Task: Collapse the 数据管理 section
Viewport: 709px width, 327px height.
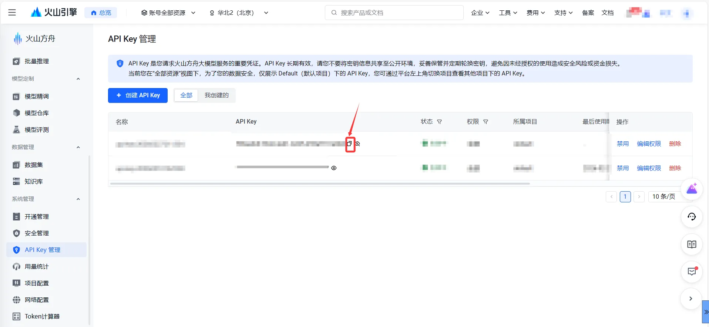Action: pos(78,147)
